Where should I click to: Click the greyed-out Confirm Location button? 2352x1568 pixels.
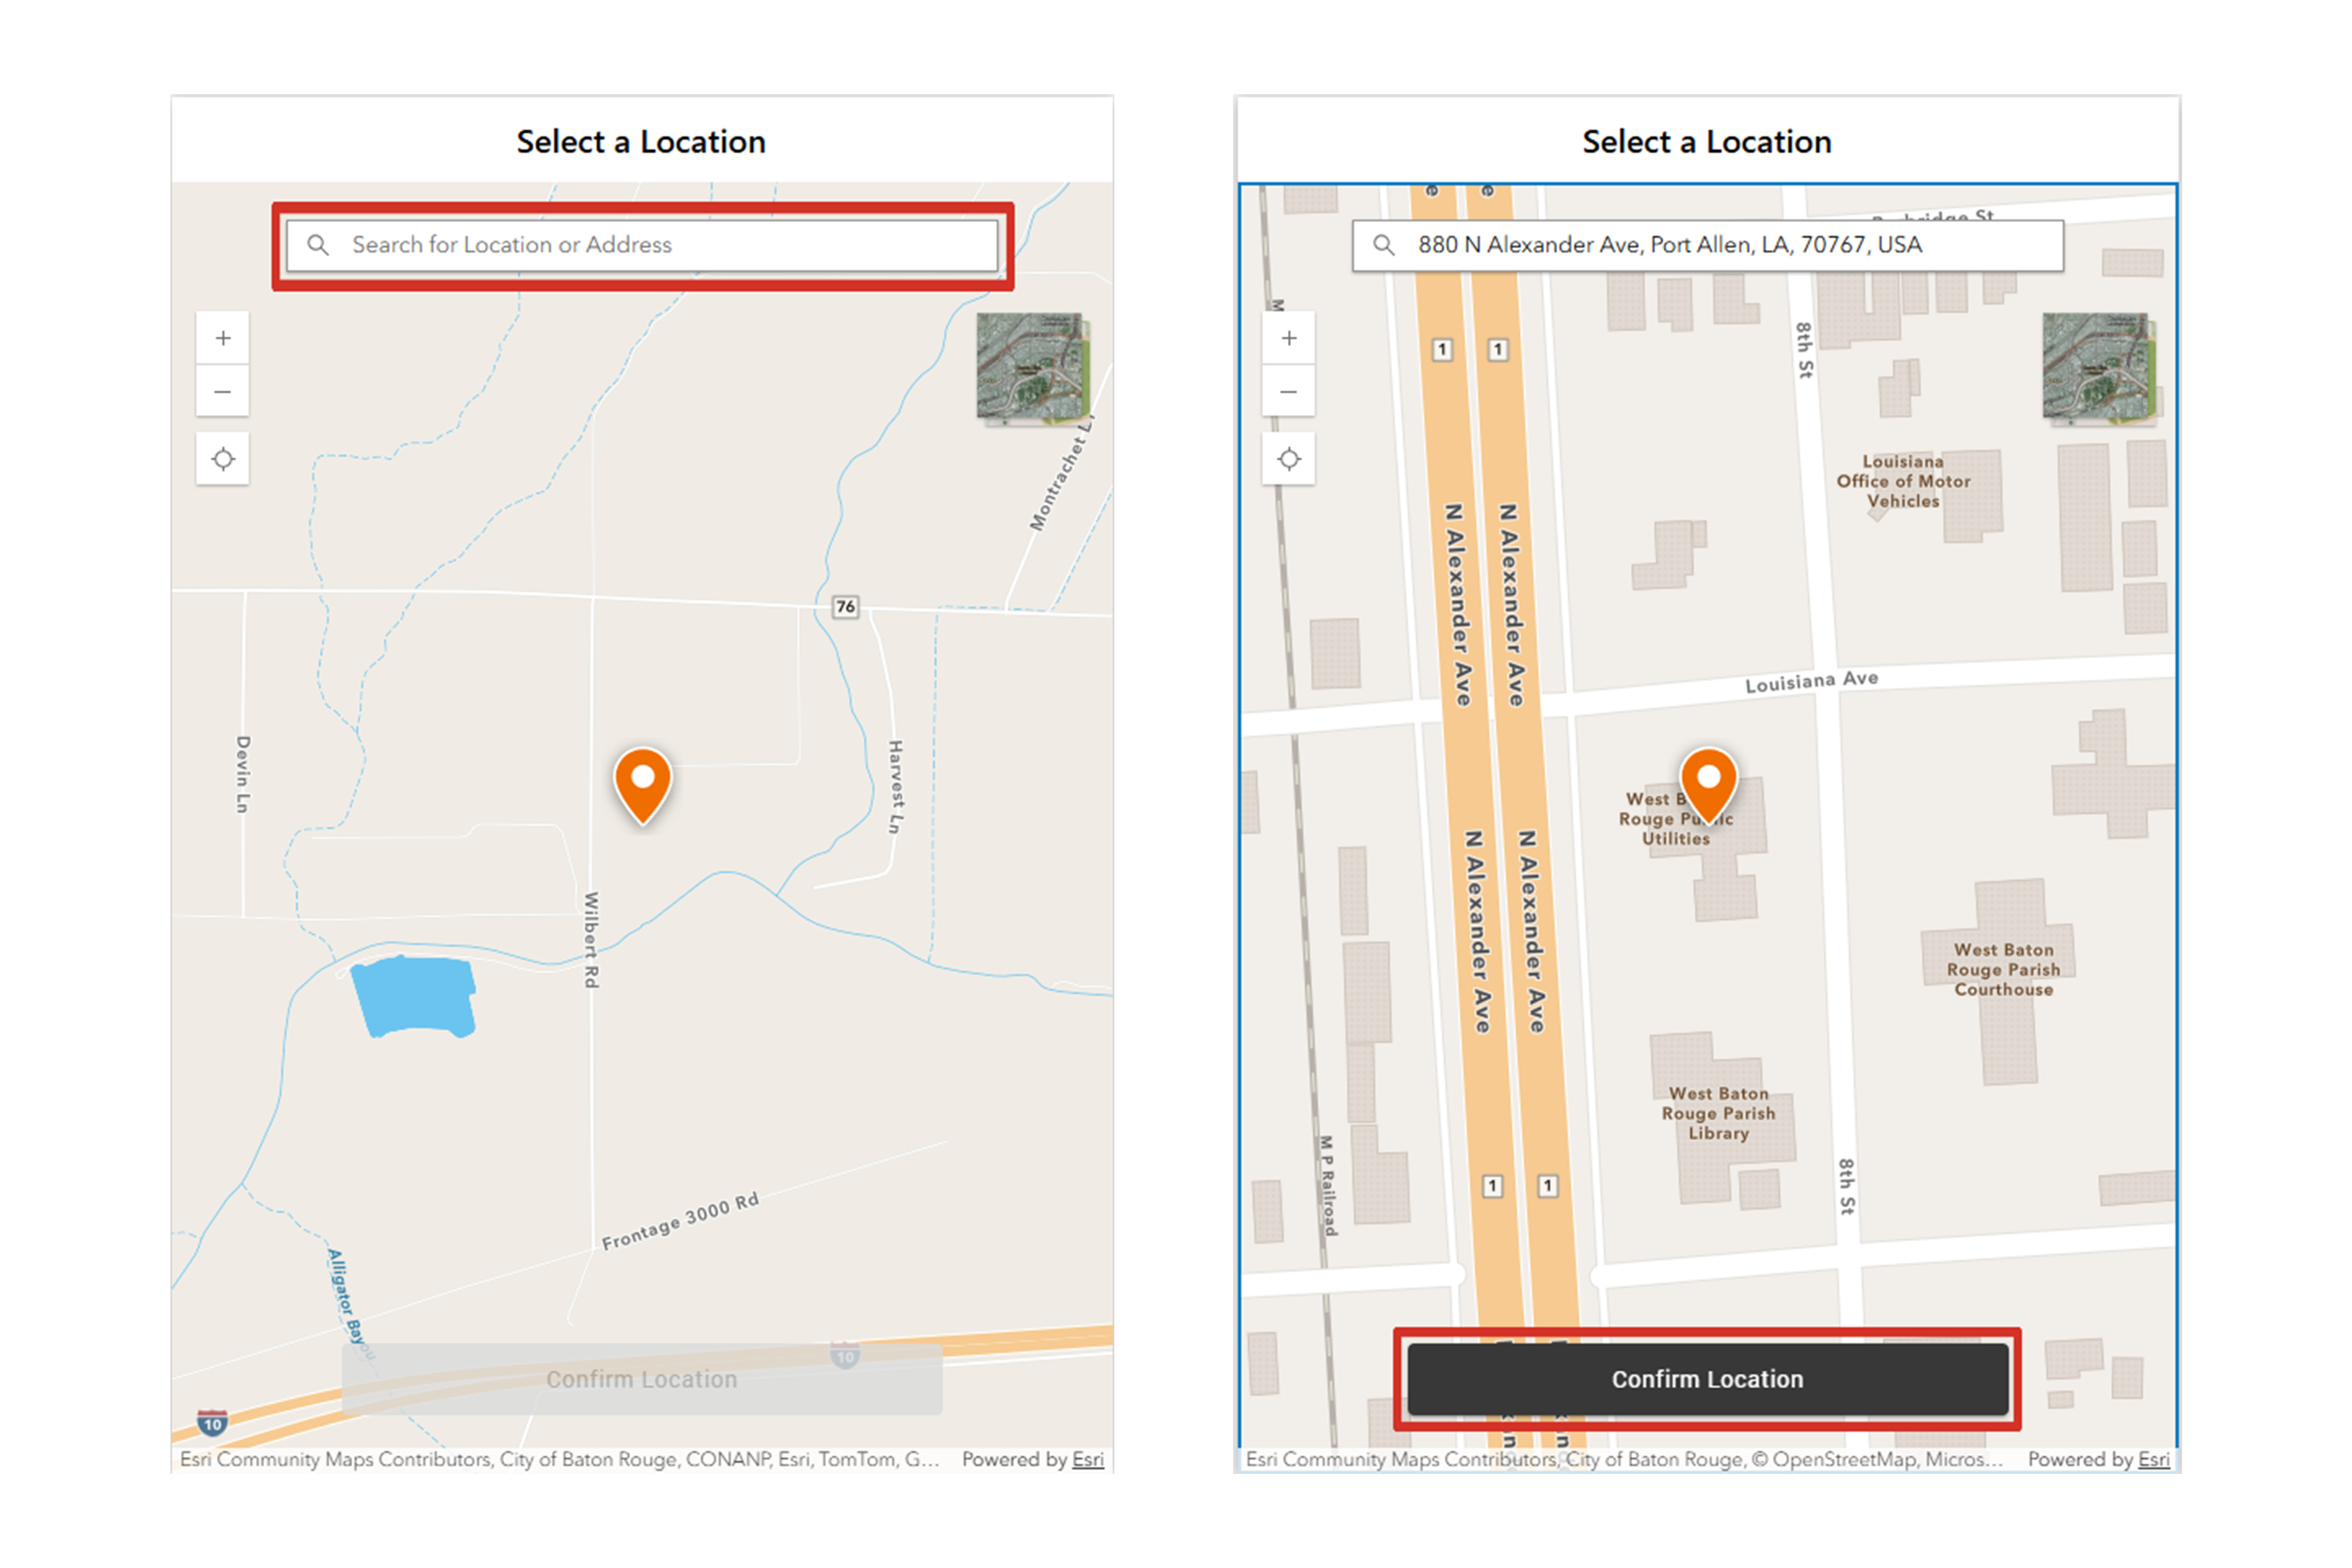[642, 1379]
